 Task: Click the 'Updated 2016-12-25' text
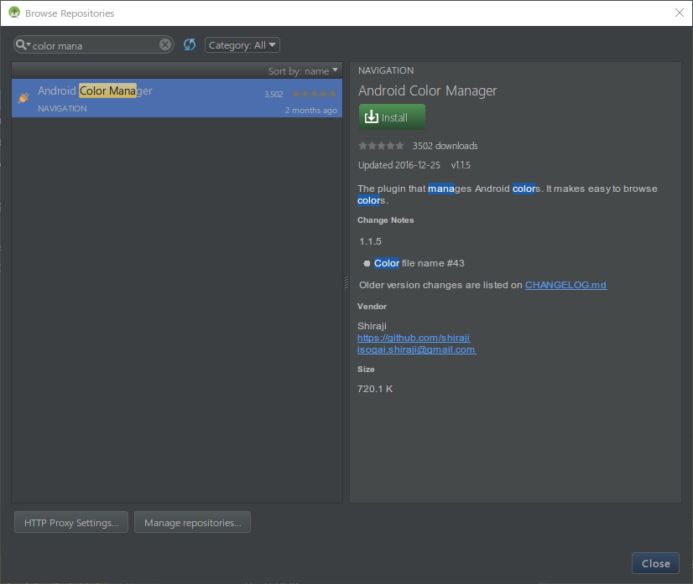coord(399,165)
